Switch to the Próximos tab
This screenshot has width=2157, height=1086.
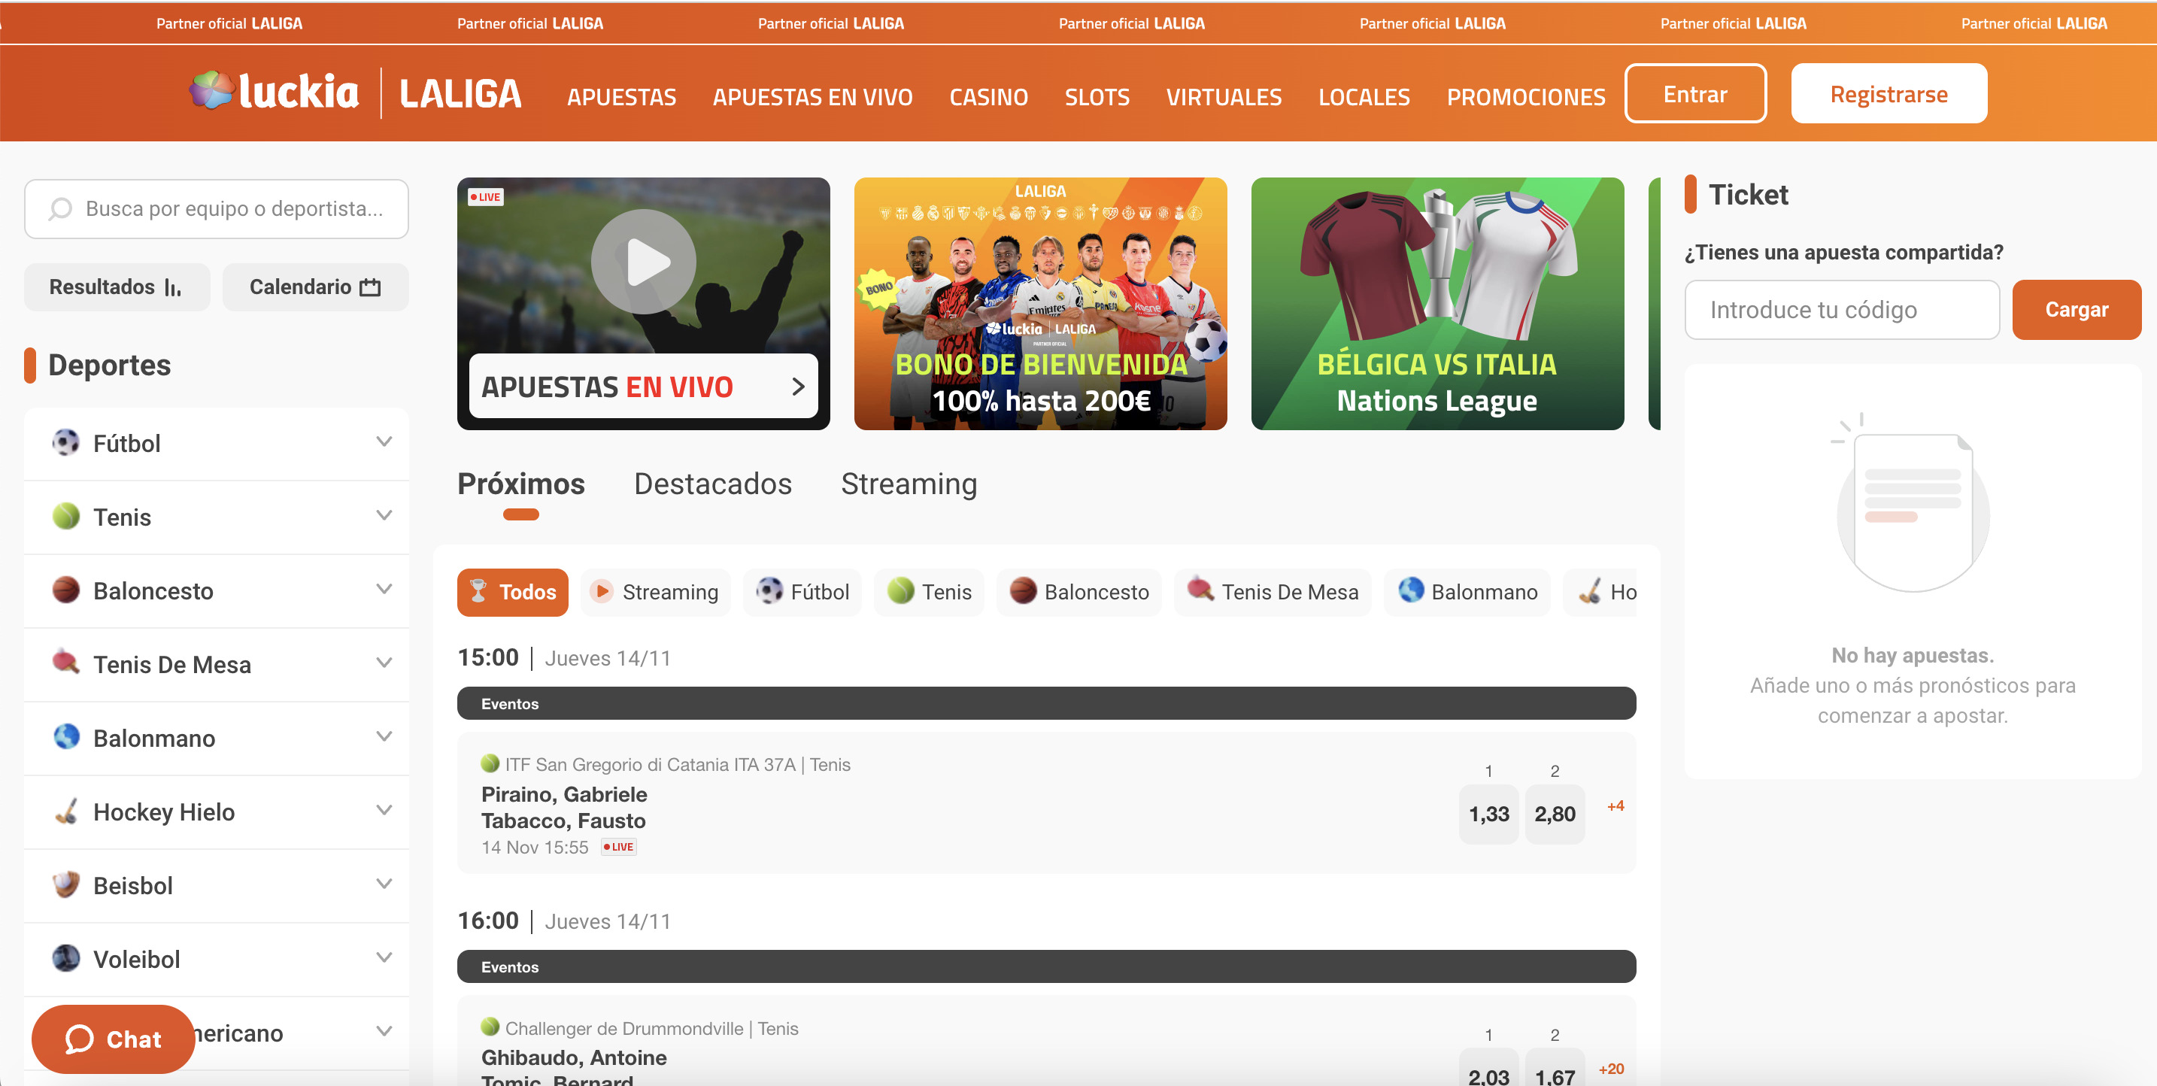[521, 484]
